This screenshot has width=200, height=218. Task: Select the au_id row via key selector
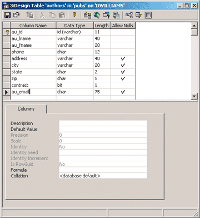point(7,32)
